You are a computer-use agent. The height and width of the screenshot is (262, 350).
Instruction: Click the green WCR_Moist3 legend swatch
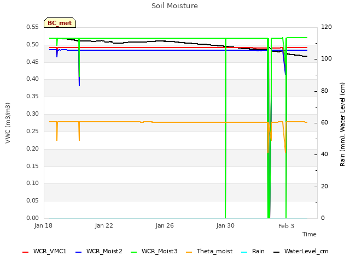coord(133,252)
